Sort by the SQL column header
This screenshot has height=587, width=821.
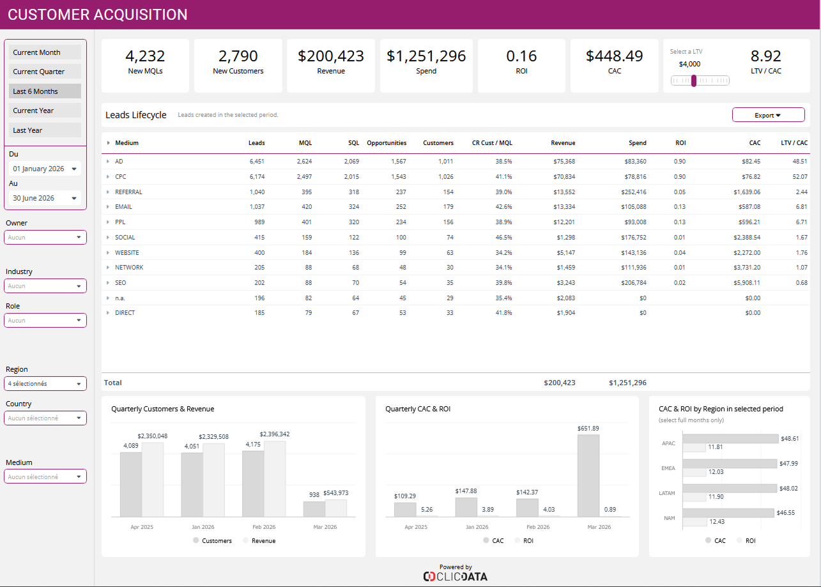(353, 143)
